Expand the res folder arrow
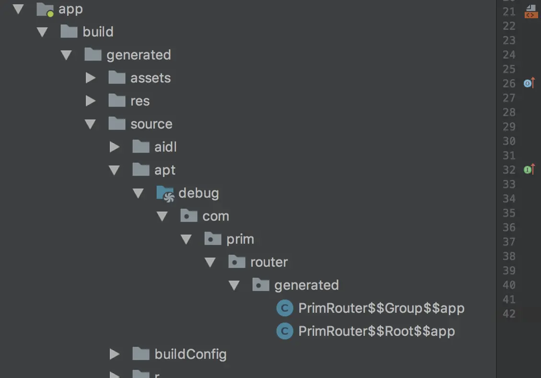Viewport: 541px width, 378px height. (90, 101)
